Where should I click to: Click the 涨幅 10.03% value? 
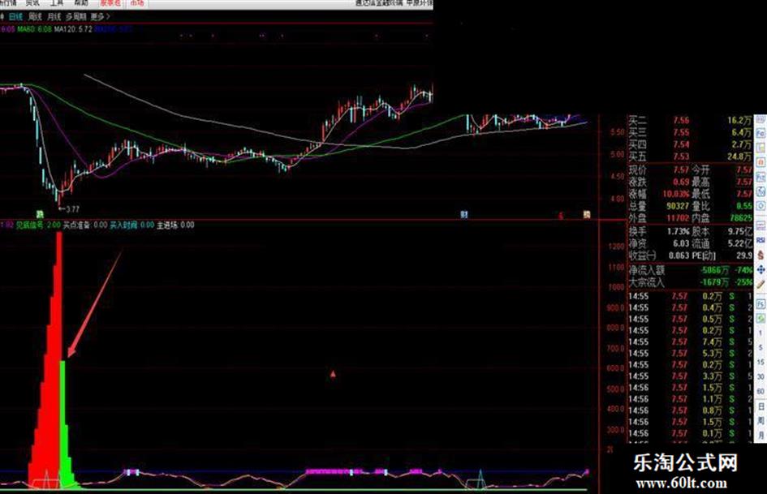676,194
